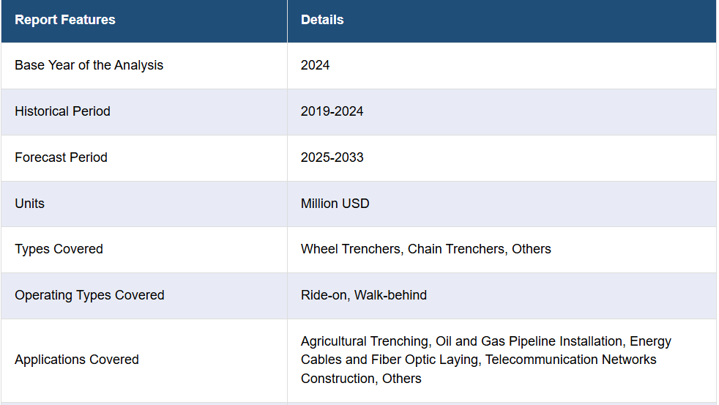The image size is (719, 405).
Task: Click the 2024 base year value
Action: (315, 65)
